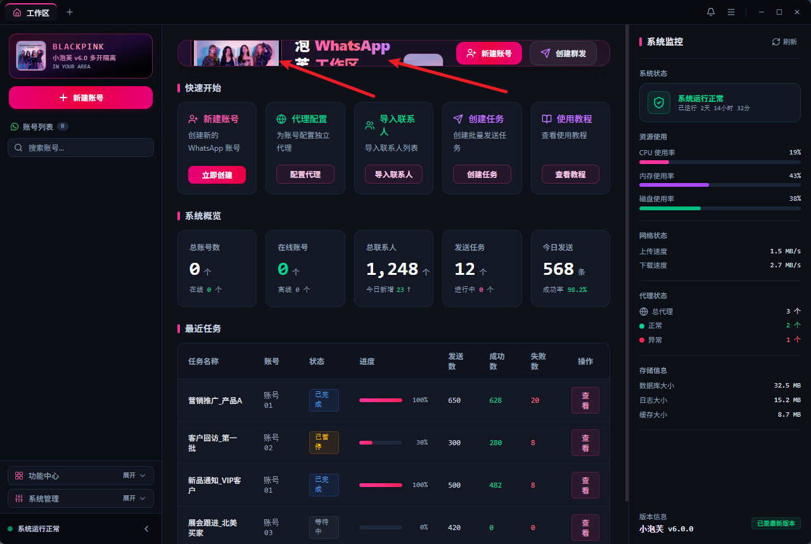The height and width of the screenshot is (544, 811).
Task: Click the 上传速度 value 1.5 MB/s
Action: 786,251
